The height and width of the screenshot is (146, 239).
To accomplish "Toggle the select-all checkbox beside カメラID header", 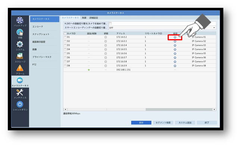I will tap(65, 34).
